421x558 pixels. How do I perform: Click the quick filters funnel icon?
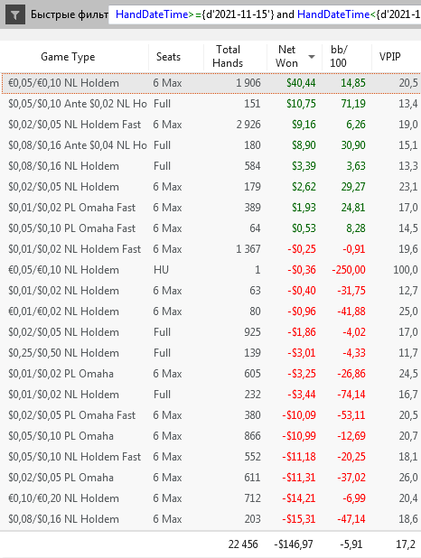coord(15,14)
